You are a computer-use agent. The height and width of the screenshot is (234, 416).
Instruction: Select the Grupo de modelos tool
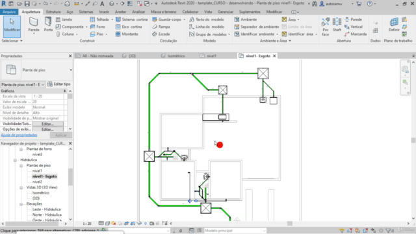coord(208,34)
